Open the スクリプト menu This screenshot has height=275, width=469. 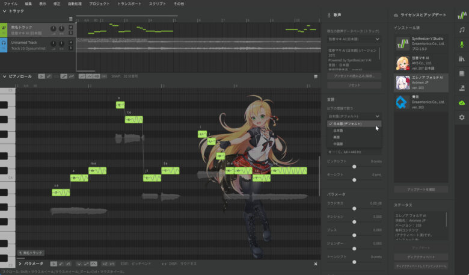[158, 4]
